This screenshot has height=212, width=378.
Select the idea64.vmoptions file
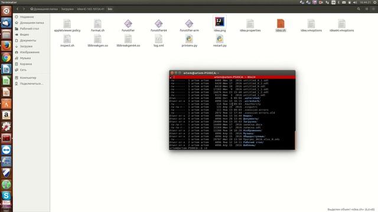click(341, 25)
